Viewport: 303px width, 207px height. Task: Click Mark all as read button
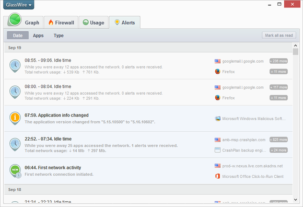tap(279, 36)
